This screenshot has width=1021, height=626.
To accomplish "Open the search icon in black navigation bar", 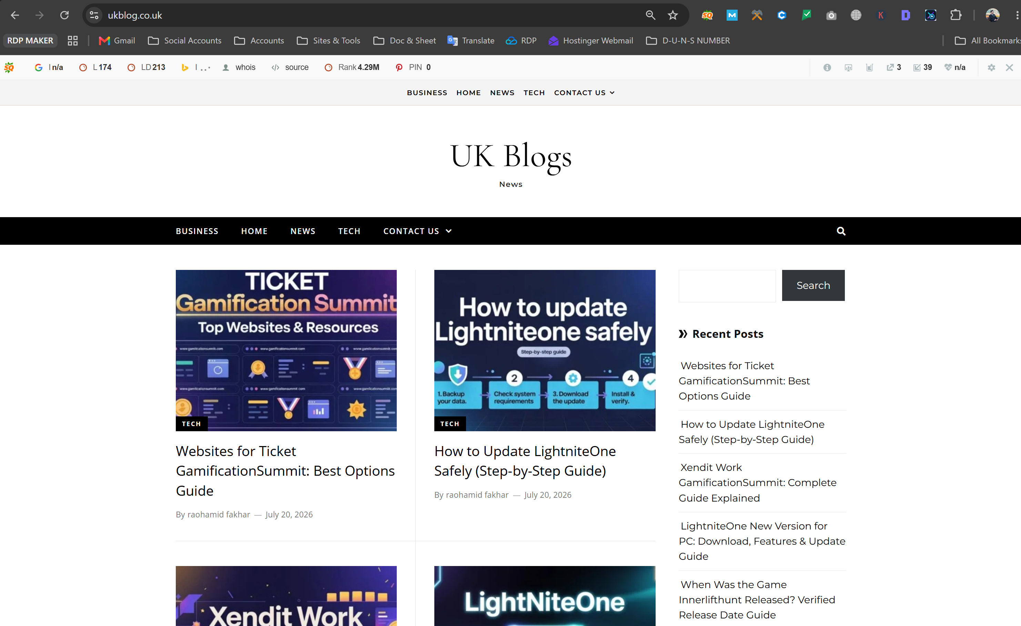I will [x=841, y=231].
